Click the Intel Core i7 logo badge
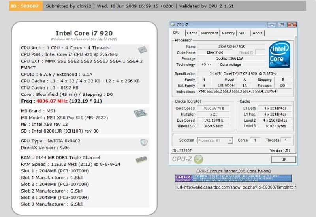This screenshot has width=316, height=217. [x=279, y=54]
